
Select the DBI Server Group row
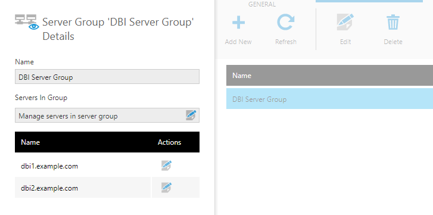329,99
